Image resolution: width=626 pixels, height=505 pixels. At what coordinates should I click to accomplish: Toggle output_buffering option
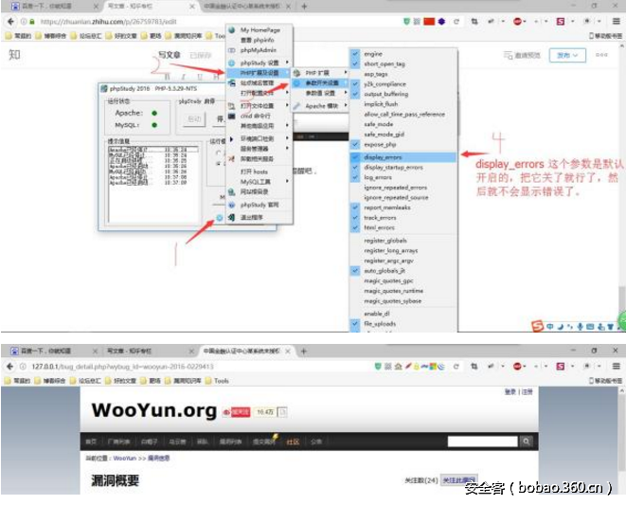pyautogui.click(x=403, y=94)
